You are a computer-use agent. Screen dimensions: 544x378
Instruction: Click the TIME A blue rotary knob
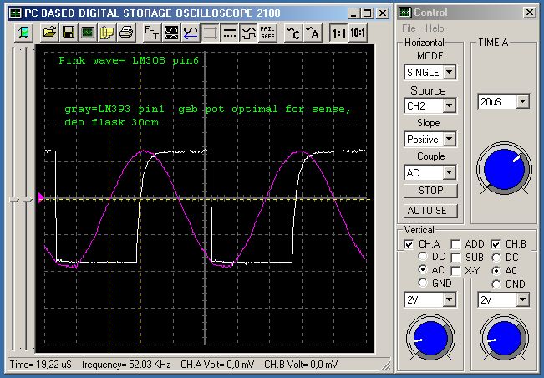click(x=504, y=170)
